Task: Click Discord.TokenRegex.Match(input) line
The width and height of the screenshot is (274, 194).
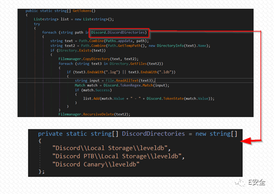Action: click(122, 85)
